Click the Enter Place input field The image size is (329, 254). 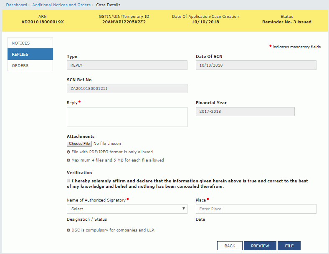tap(256, 209)
